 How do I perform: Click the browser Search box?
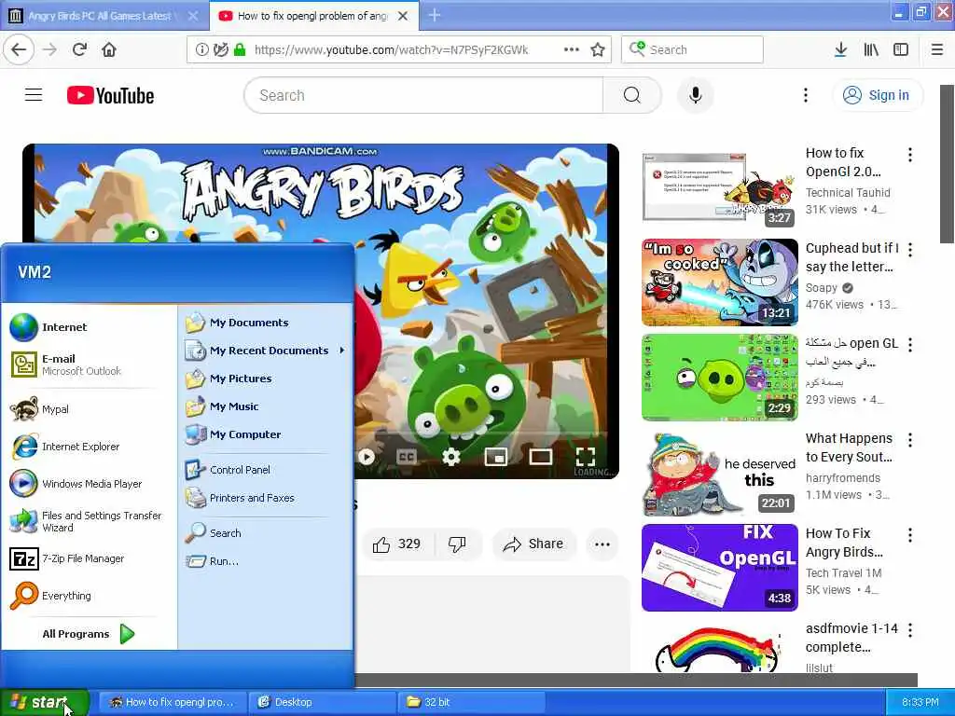(x=693, y=50)
